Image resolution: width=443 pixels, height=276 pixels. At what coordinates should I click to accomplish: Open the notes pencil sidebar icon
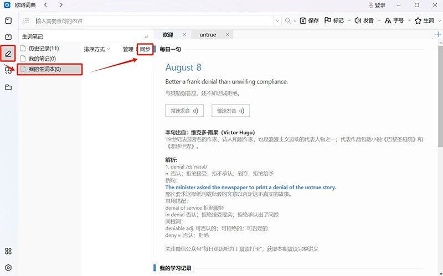[x=8, y=53]
